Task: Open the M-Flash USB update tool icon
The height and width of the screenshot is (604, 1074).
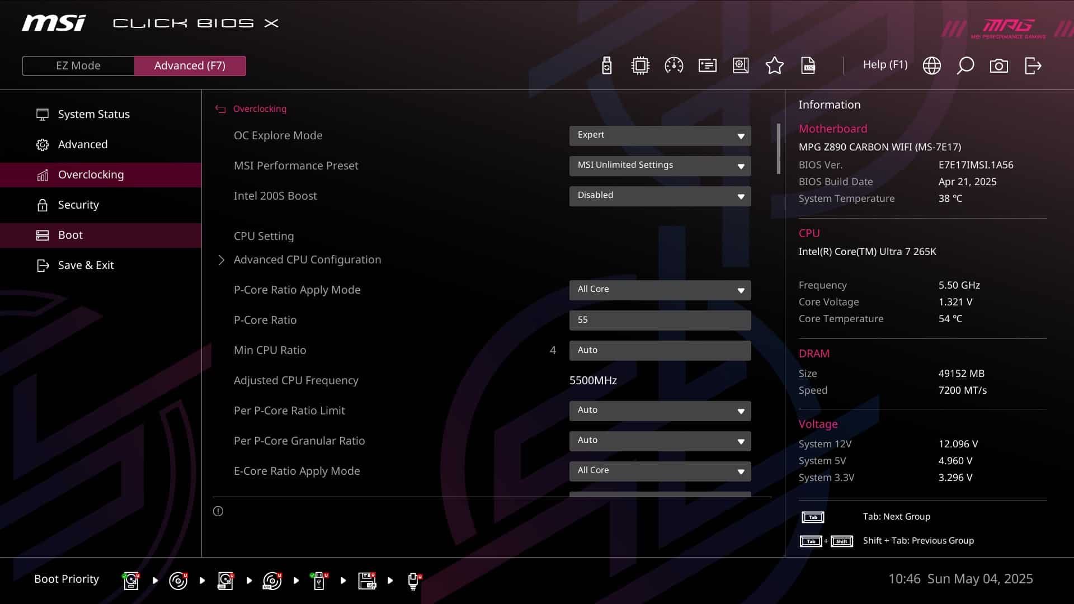Action: [606, 65]
